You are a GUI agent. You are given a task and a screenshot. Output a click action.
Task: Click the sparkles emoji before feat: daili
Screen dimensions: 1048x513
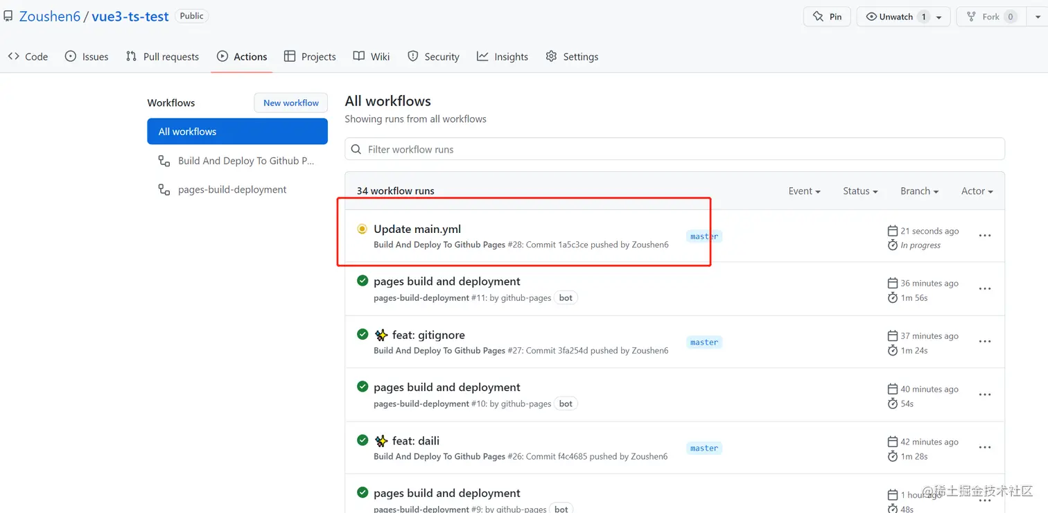click(x=381, y=441)
